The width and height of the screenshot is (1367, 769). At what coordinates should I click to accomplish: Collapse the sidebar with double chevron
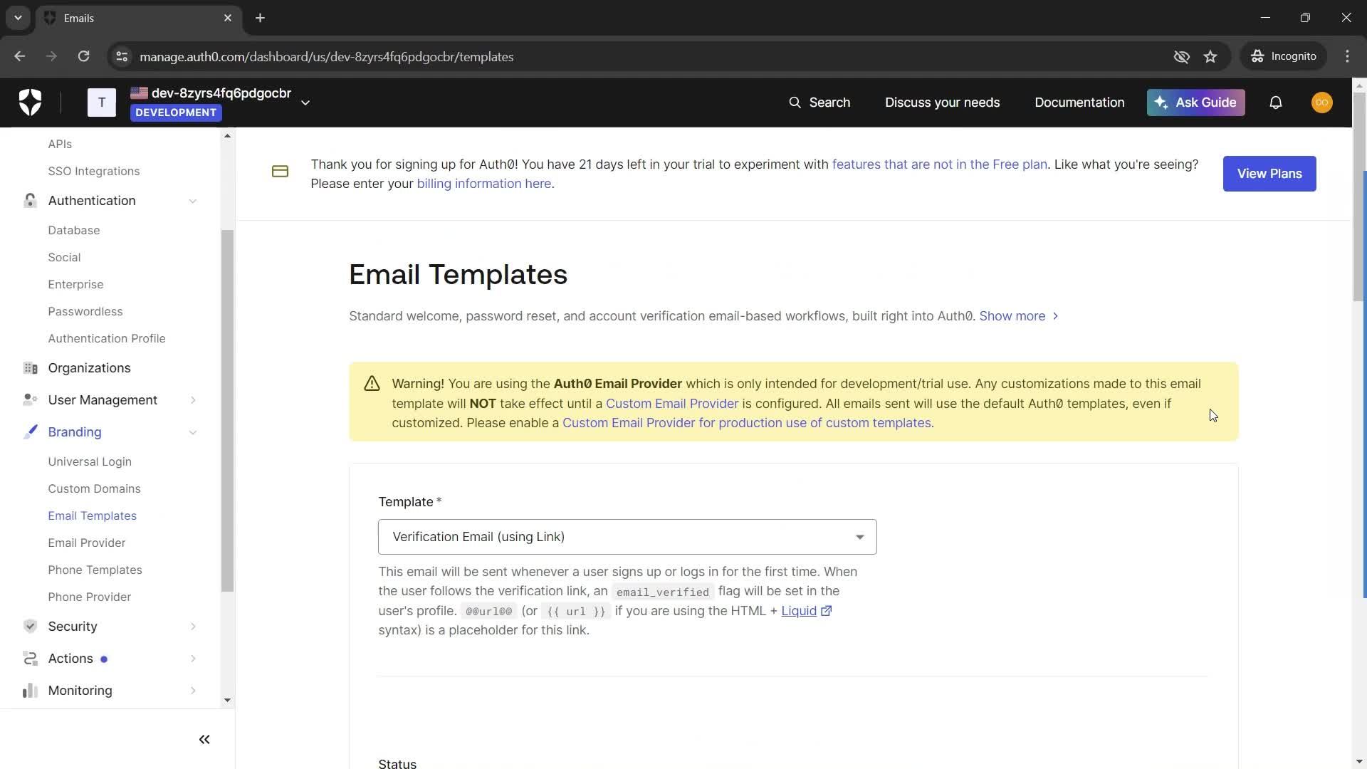point(204,740)
